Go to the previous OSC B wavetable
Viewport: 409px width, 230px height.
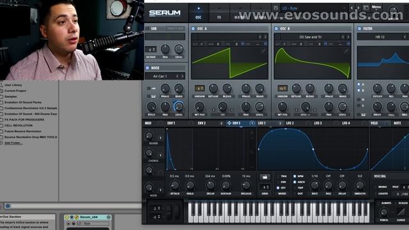[x=343, y=37]
